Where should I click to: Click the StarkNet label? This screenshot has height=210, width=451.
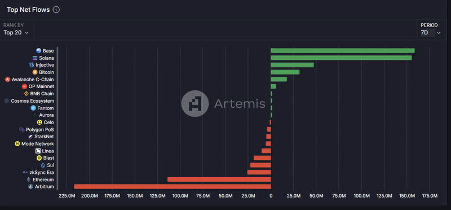pyautogui.click(x=44, y=137)
